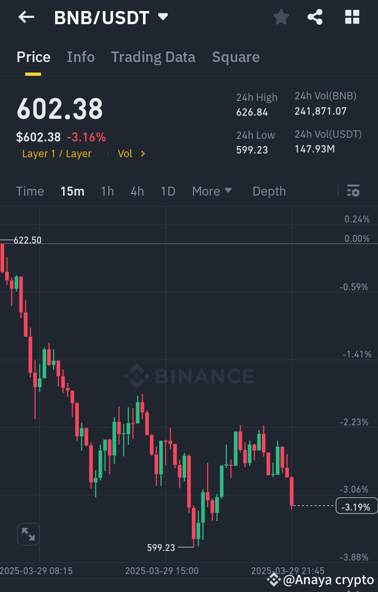Image resolution: width=378 pixels, height=592 pixels.
Task: Tap the Vol arrow for volume details
Action: [x=130, y=154]
